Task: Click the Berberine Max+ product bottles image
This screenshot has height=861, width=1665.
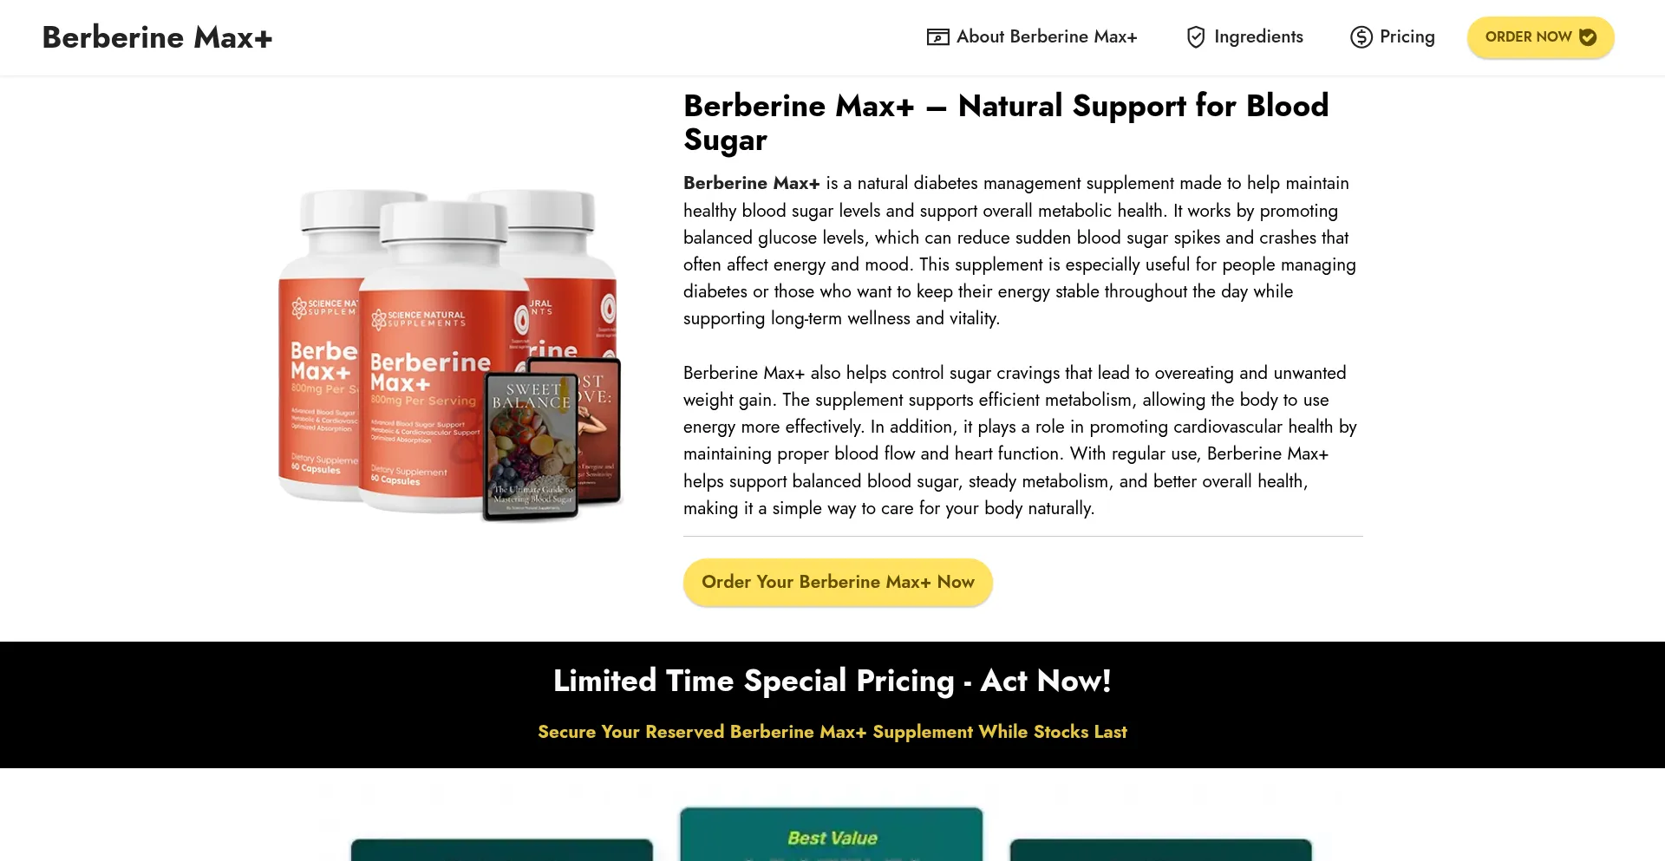Action: 449,354
